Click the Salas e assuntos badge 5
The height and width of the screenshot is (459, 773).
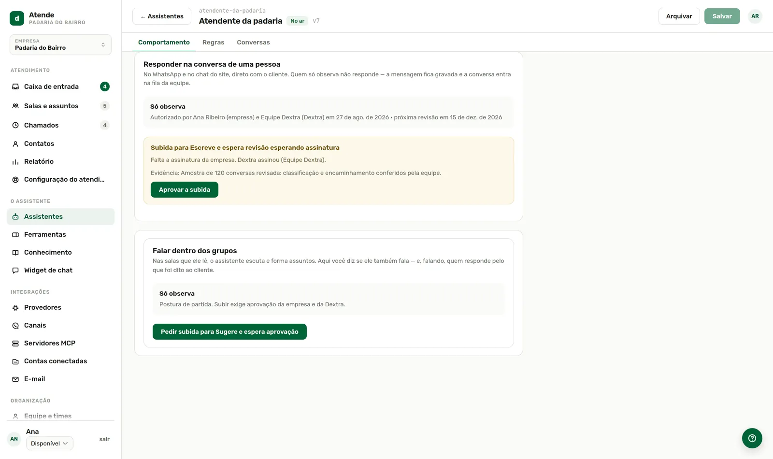coord(105,106)
